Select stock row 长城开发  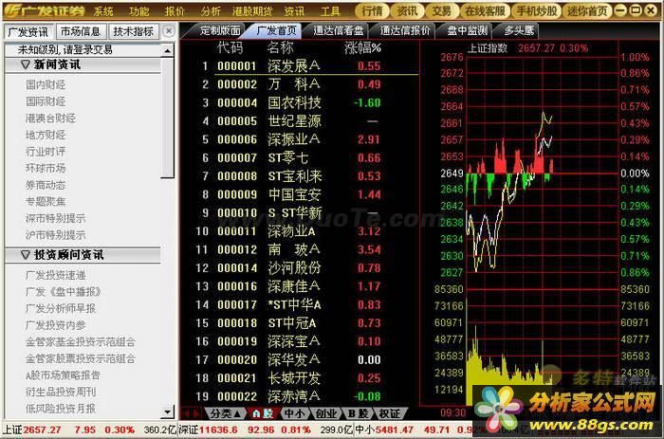299,378
